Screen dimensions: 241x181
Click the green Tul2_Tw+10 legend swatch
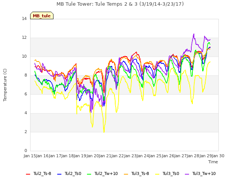[89, 174]
